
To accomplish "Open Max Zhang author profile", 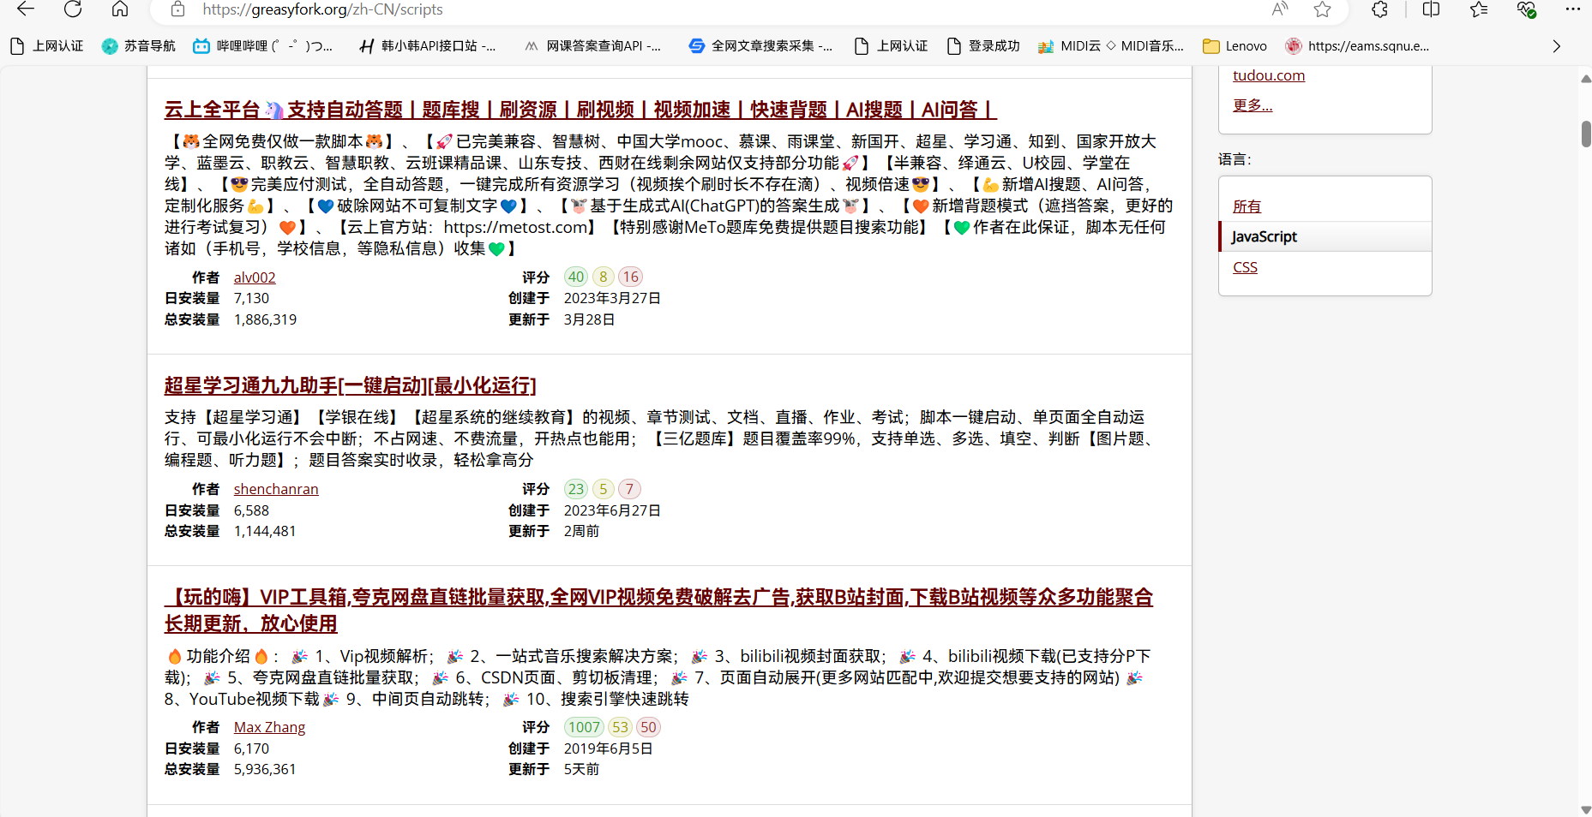I will pos(269,727).
